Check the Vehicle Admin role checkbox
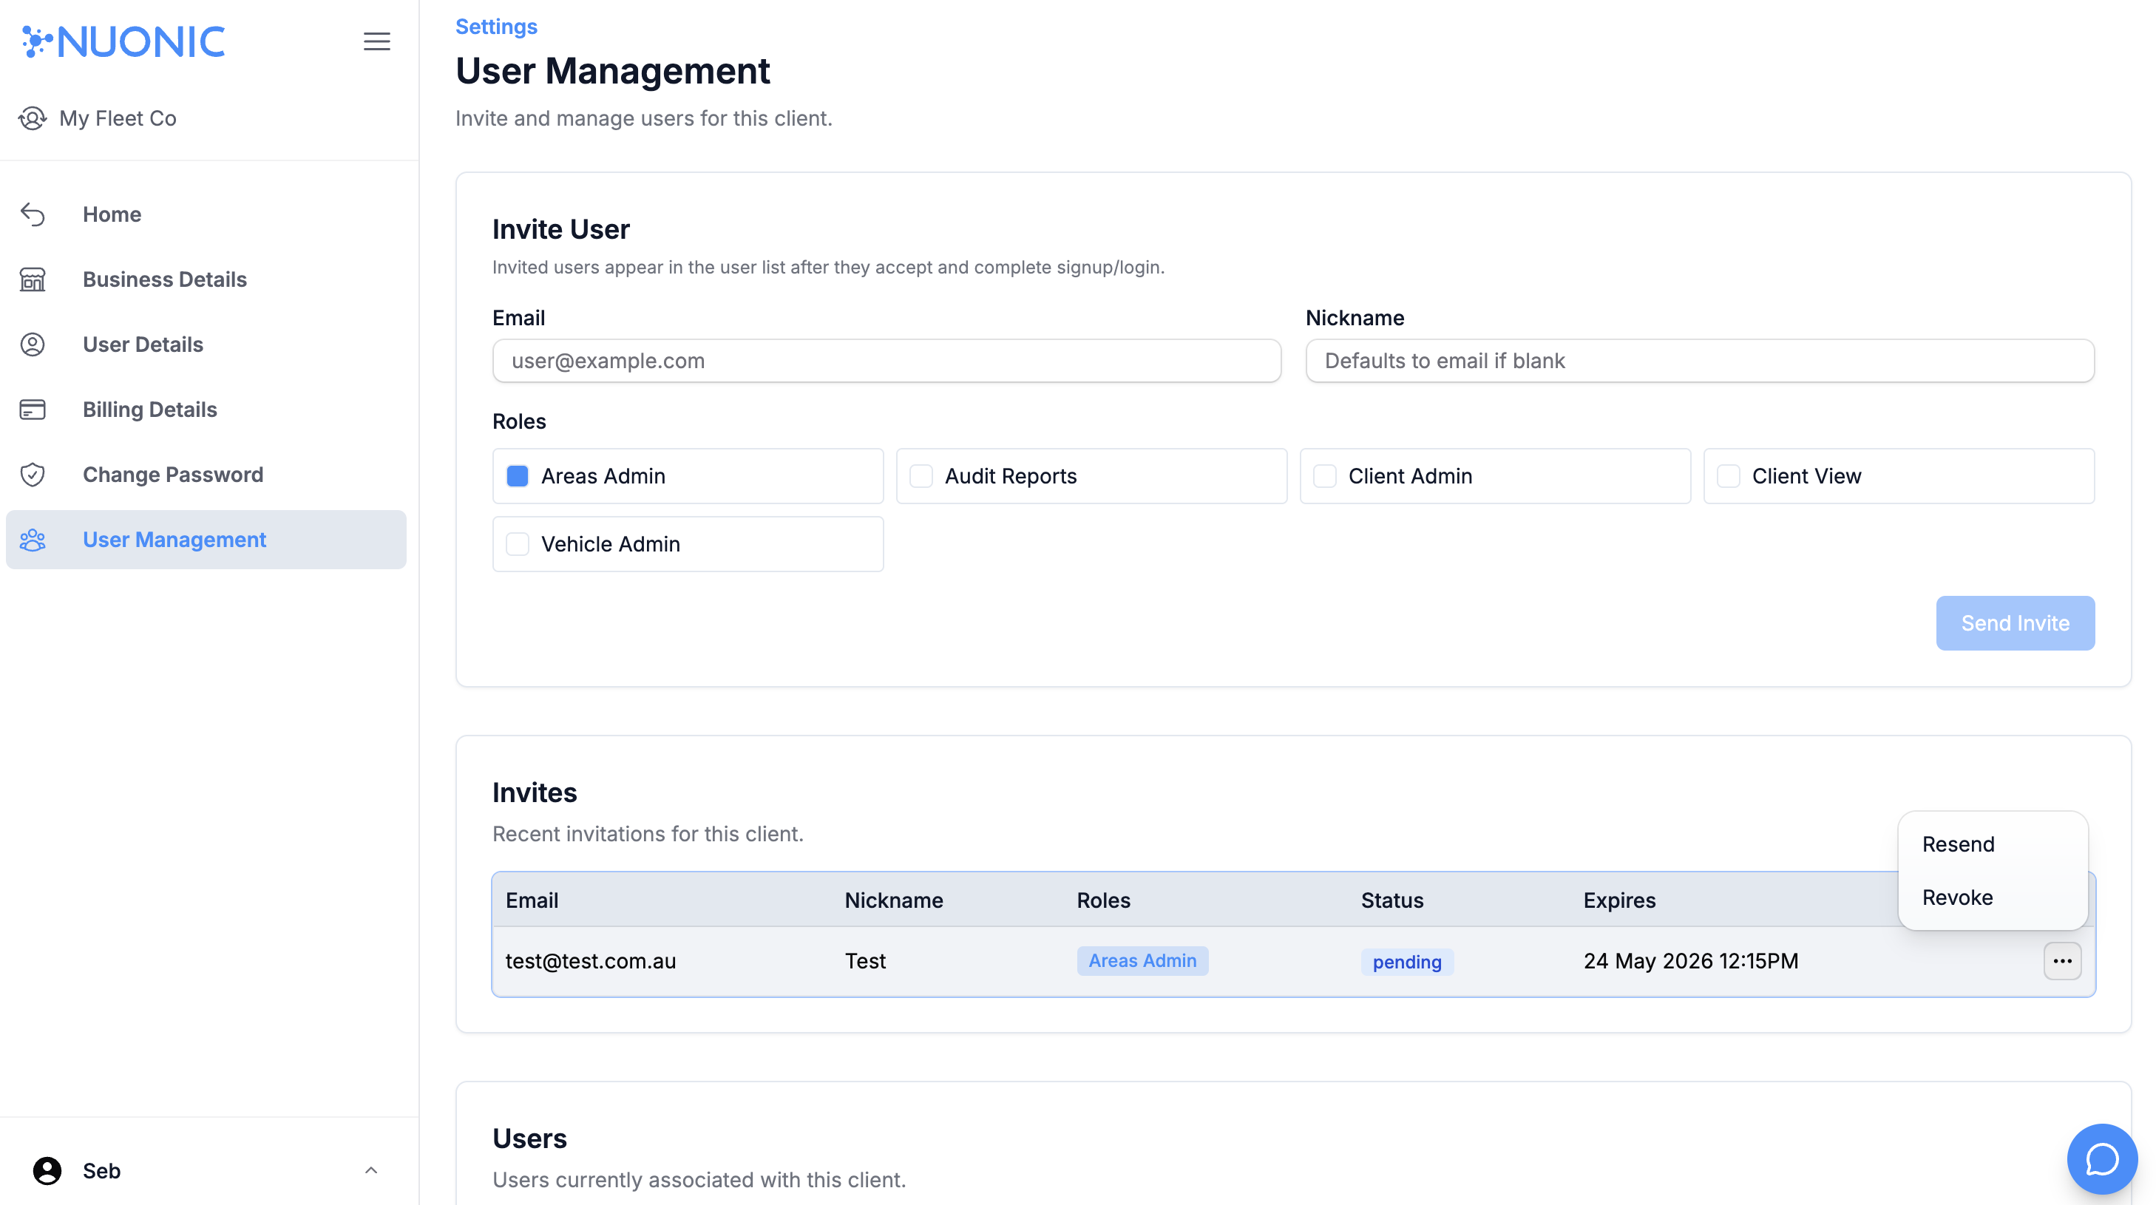Image resolution: width=2156 pixels, height=1205 pixels. click(518, 544)
